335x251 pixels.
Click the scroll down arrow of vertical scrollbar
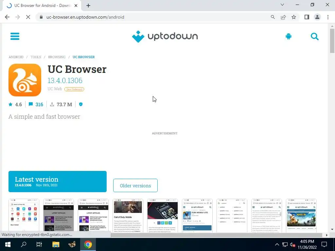(x=332, y=230)
